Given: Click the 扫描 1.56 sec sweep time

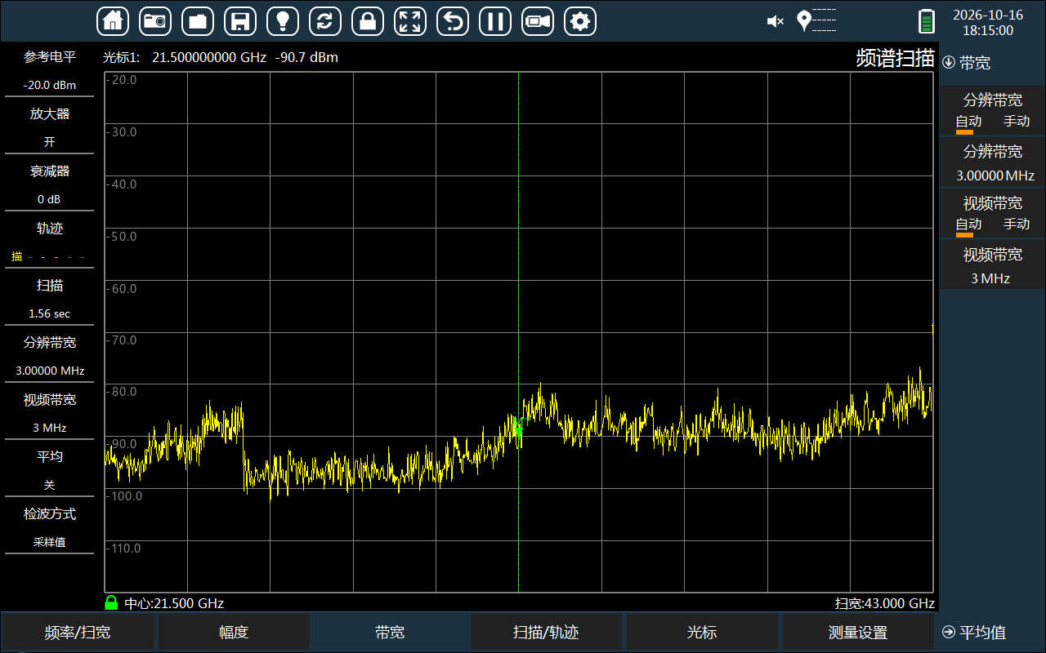Looking at the screenshot, I should 49,299.
